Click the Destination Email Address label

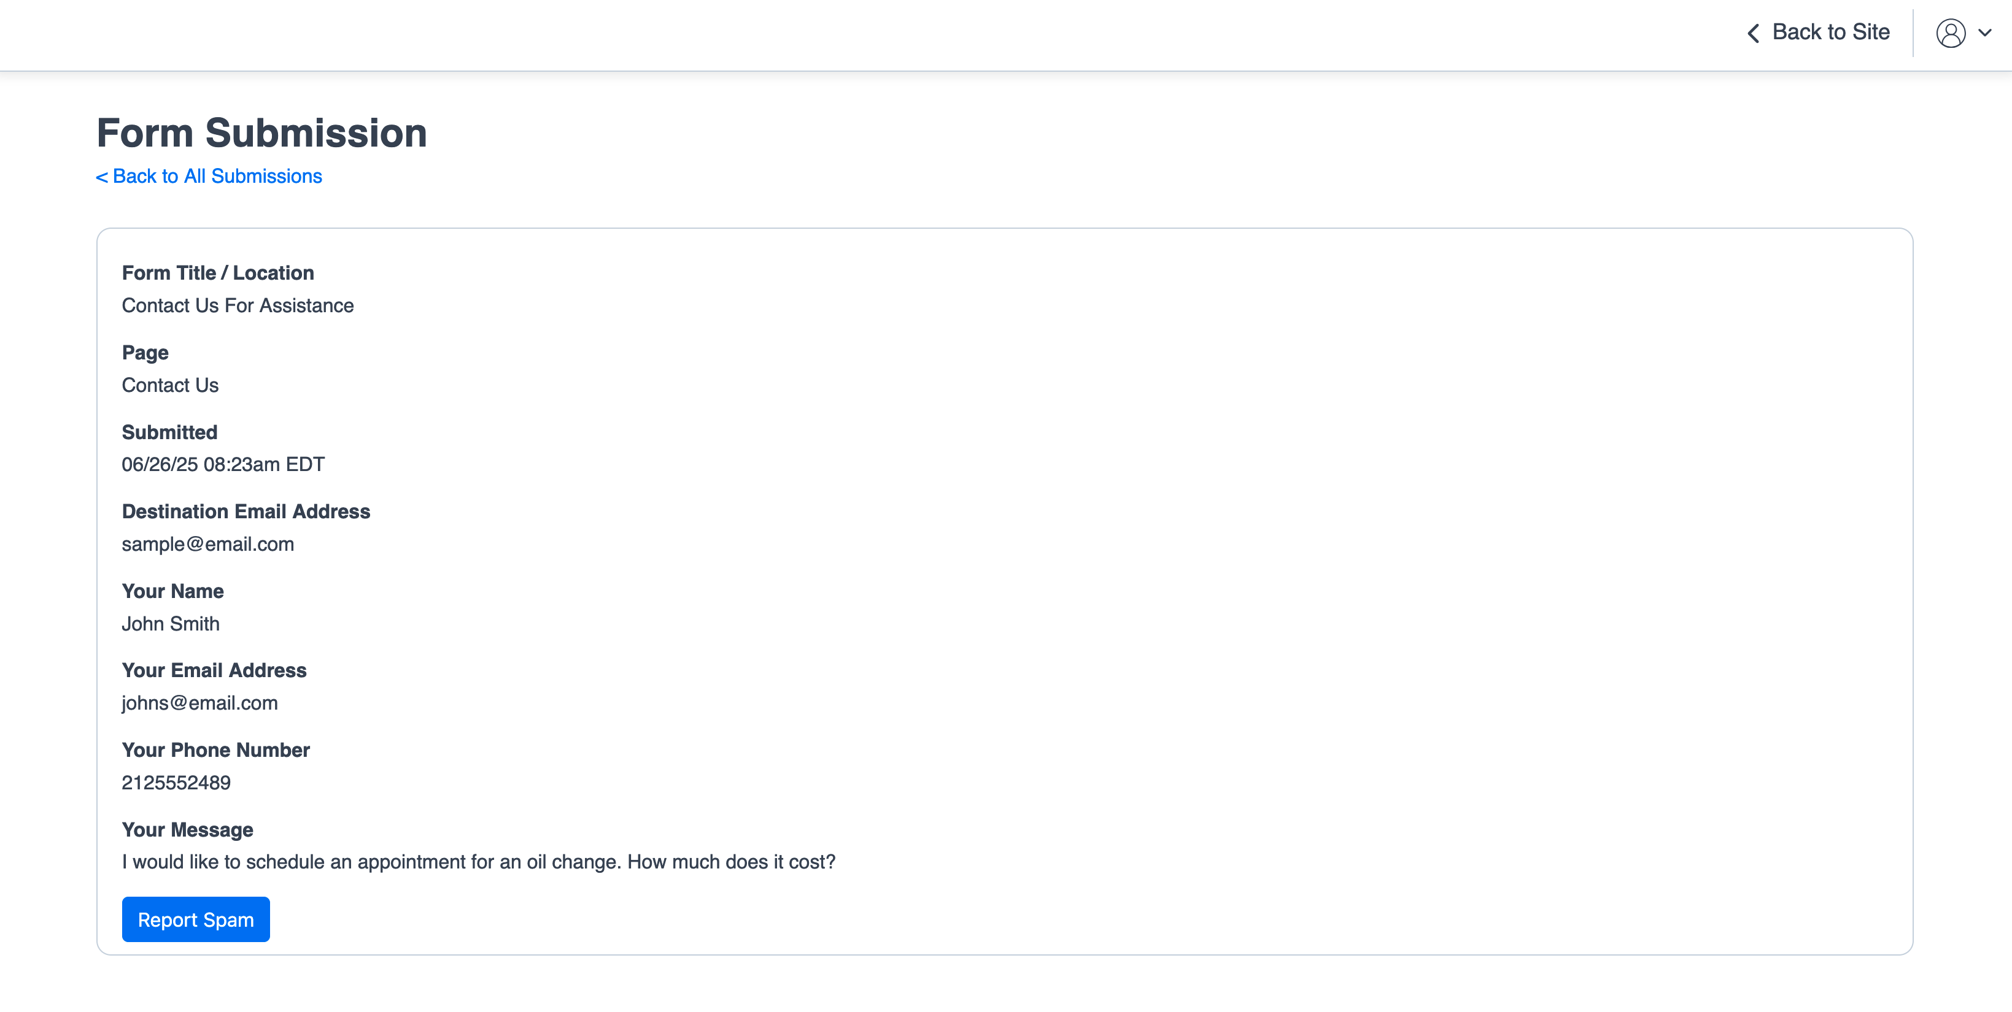point(246,511)
